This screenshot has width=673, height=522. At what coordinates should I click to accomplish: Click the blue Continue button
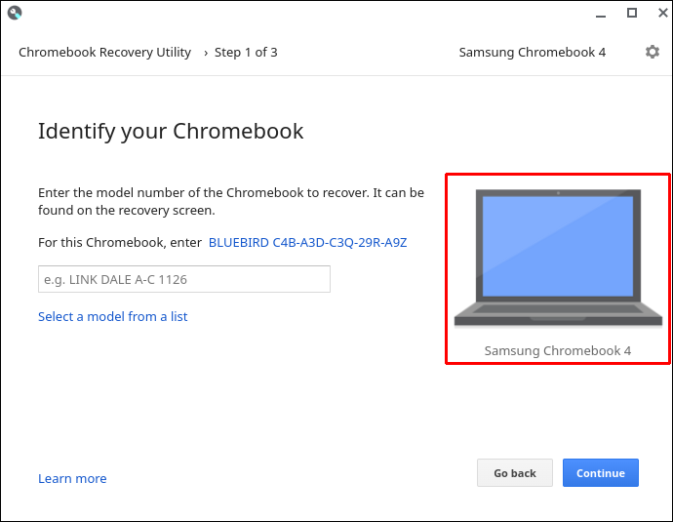pos(601,472)
